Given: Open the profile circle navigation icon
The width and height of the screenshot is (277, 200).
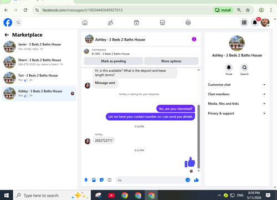Looking at the screenshot, I should tap(188, 23).
